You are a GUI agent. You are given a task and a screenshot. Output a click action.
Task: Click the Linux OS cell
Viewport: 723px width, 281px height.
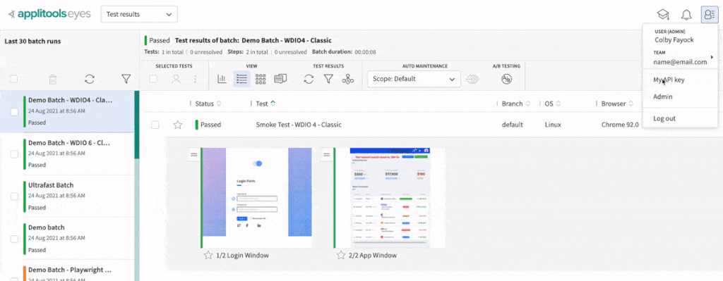tap(553, 125)
